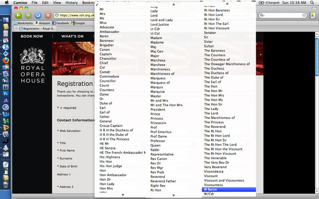Click the BOOK NOW navigation link
Image resolution: width=319 pixels, height=199 pixels.
click(32, 36)
